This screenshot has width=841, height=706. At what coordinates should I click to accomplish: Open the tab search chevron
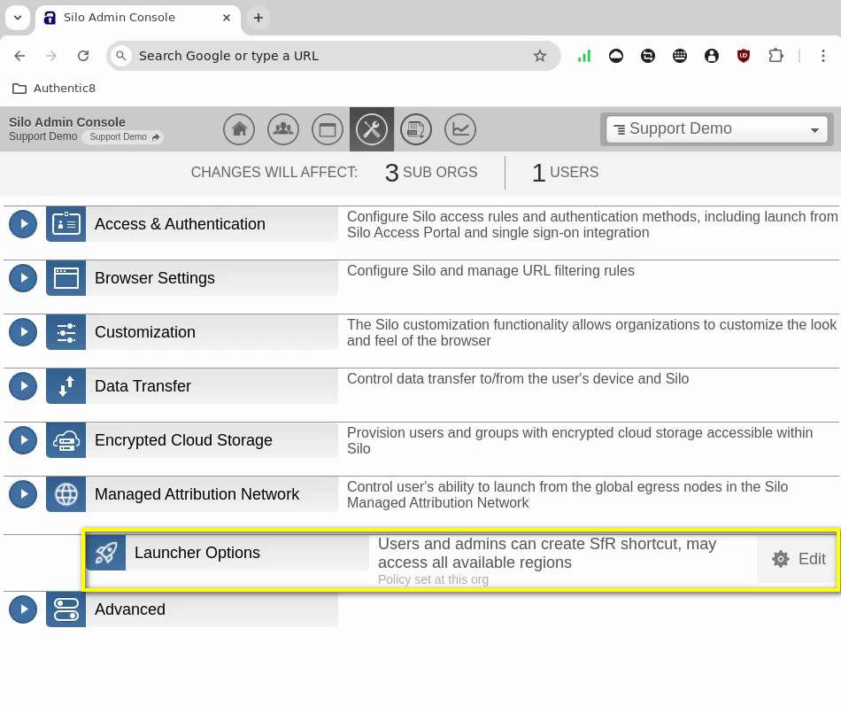pos(18,18)
